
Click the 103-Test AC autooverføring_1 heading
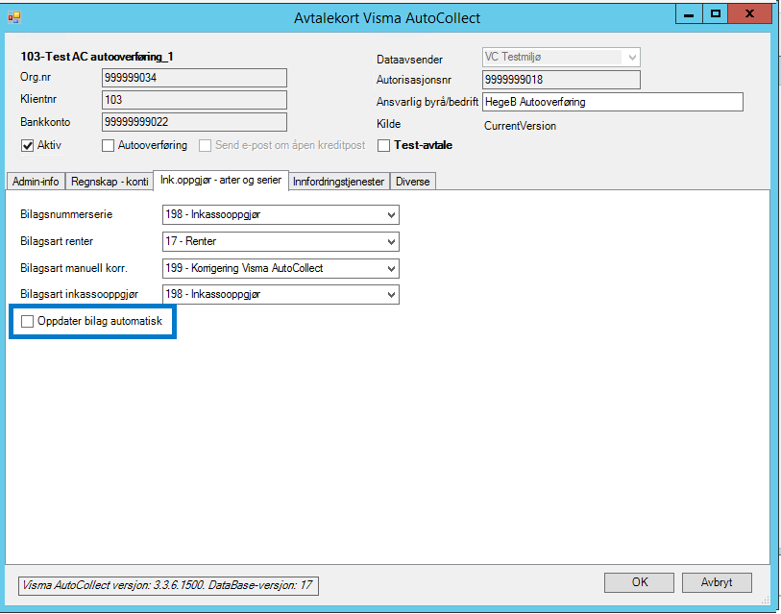tap(97, 57)
